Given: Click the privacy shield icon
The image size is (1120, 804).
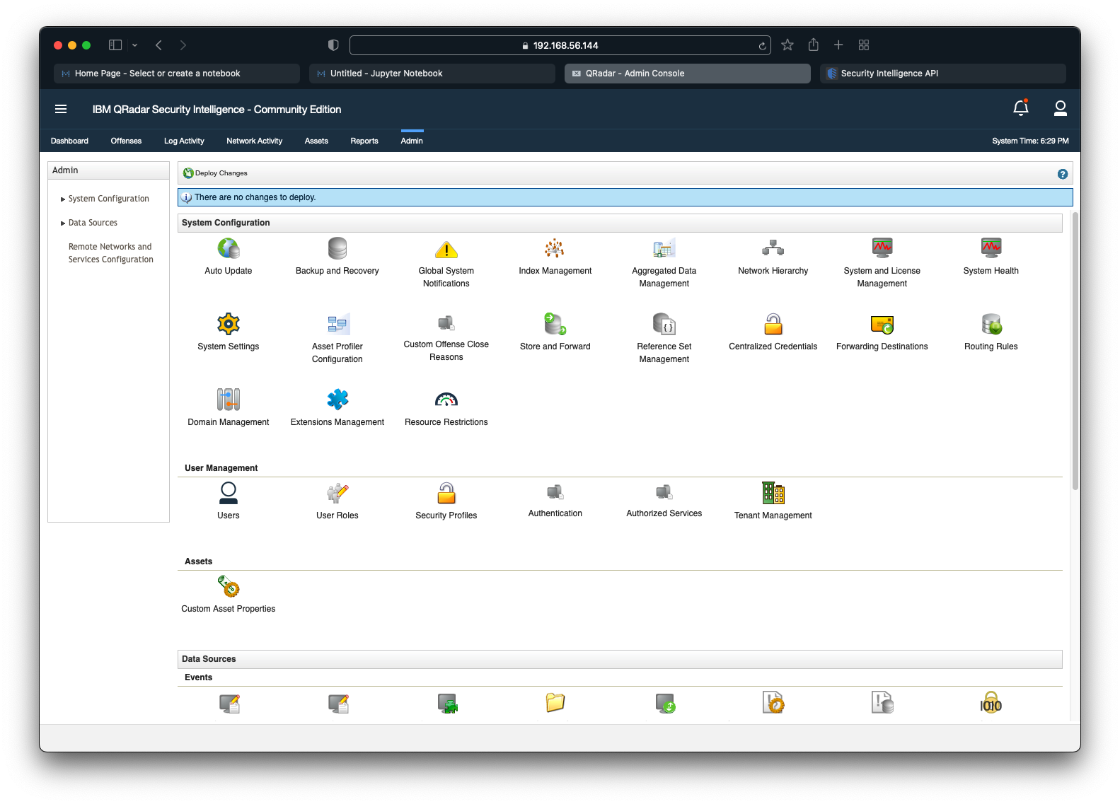Looking at the screenshot, I should (x=333, y=45).
